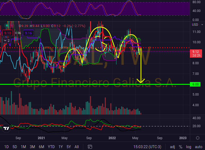Show All available data range
The height and width of the screenshot is (150, 205).
(x=77, y=147)
